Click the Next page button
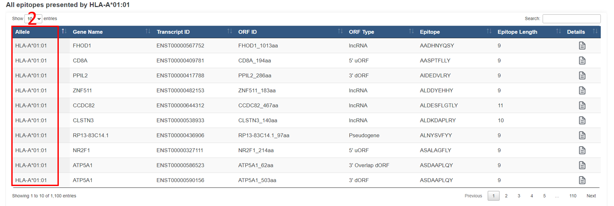 point(591,196)
